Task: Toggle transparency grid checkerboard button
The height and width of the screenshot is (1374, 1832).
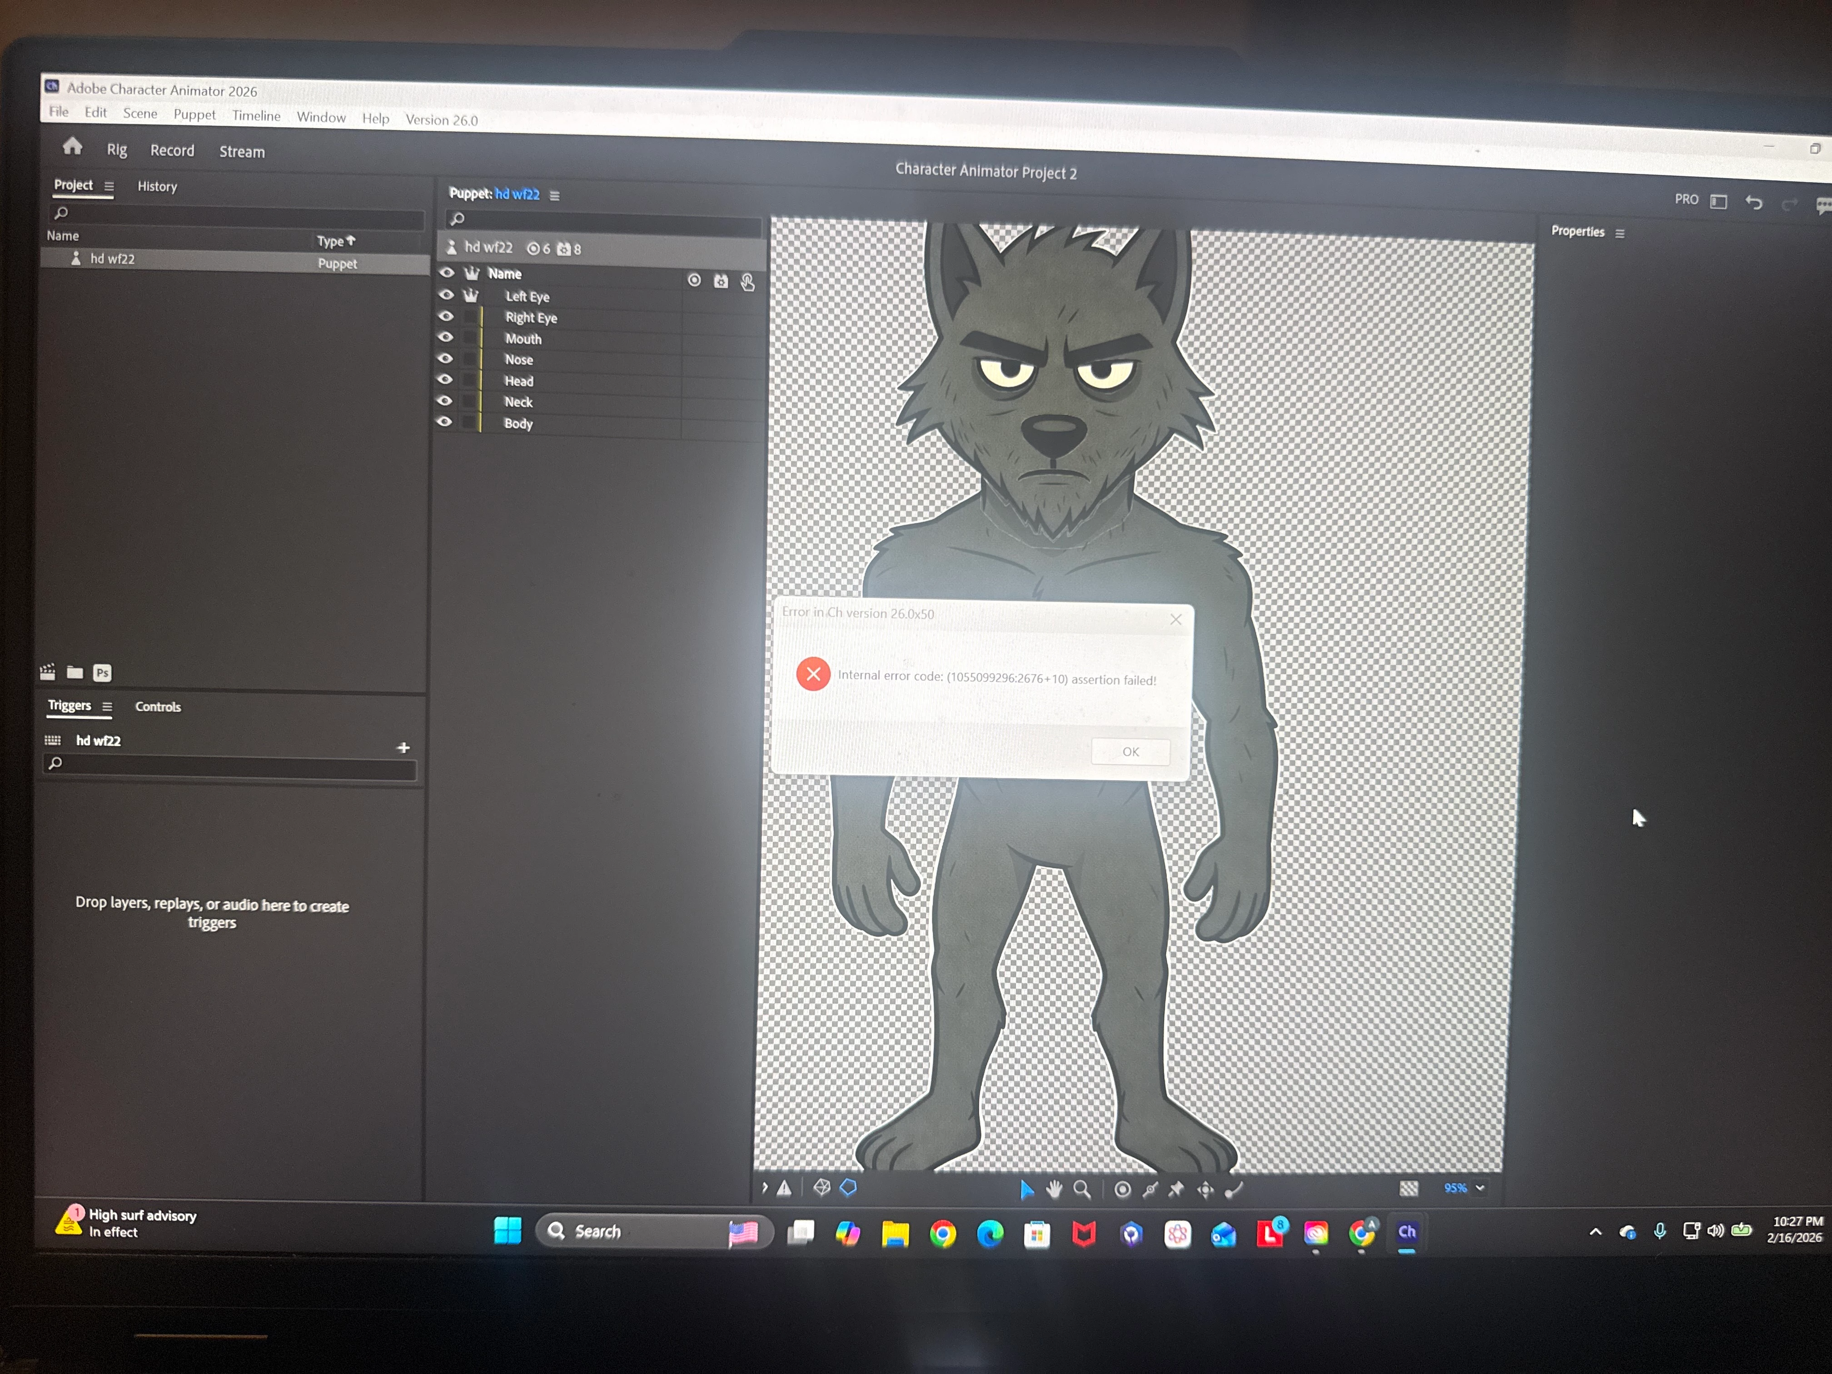Action: (1408, 1189)
